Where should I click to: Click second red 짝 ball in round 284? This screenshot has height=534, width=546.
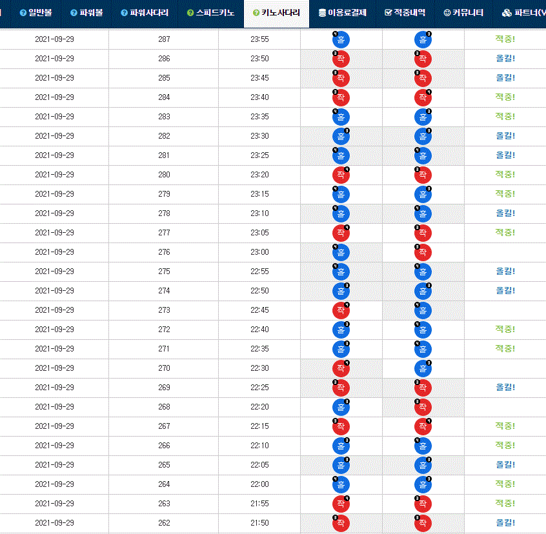click(x=423, y=97)
